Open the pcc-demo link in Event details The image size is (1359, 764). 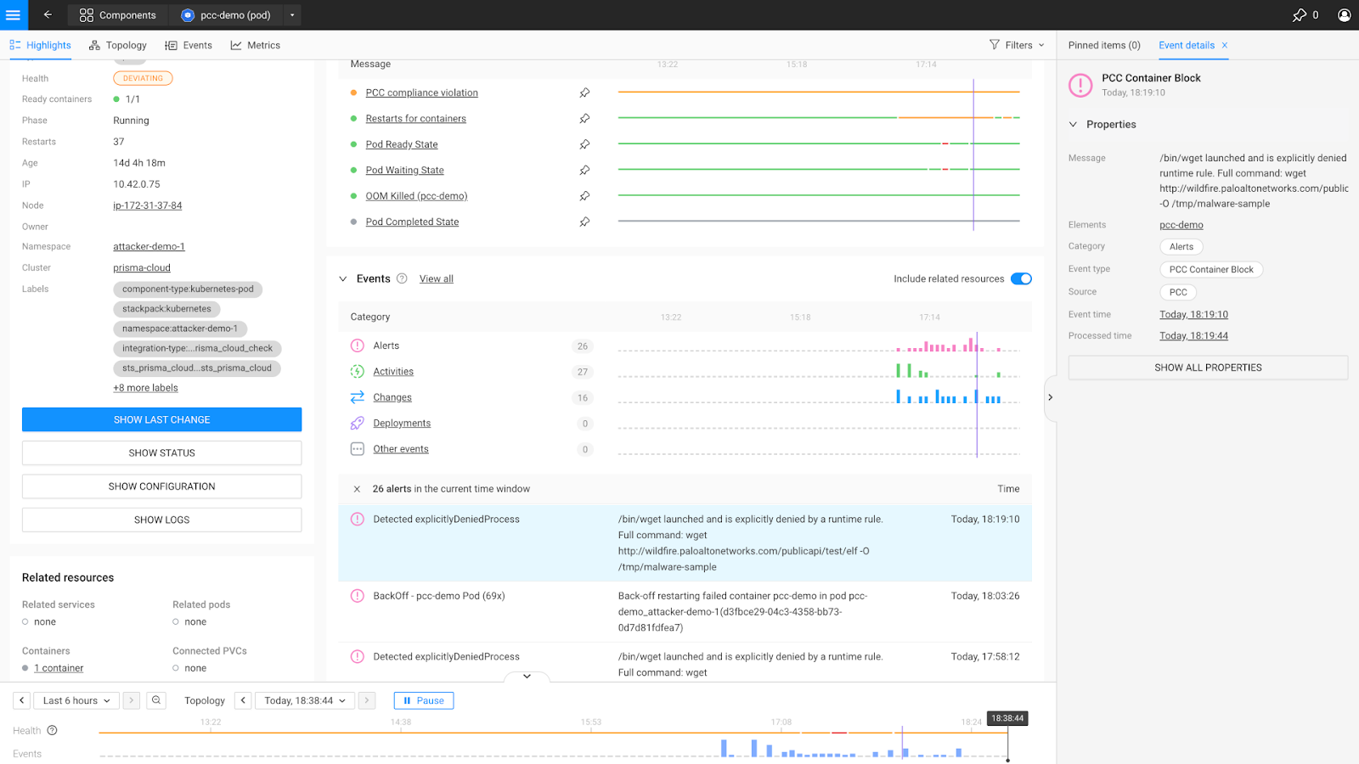(1180, 224)
